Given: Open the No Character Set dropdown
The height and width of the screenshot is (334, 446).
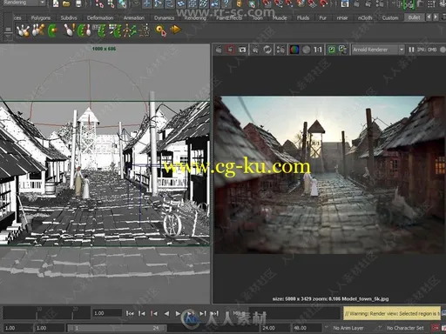Looking at the screenshot, I should click(405, 328).
